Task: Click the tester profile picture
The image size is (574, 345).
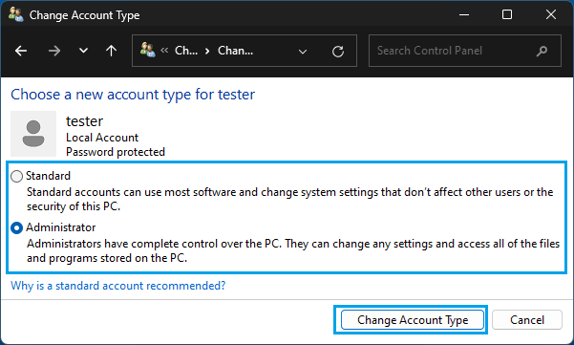Action: click(33, 134)
